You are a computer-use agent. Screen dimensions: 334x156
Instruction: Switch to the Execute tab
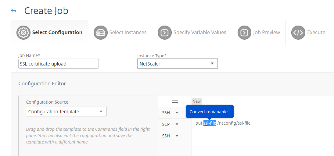pyautogui.click(x=308, y=33)
